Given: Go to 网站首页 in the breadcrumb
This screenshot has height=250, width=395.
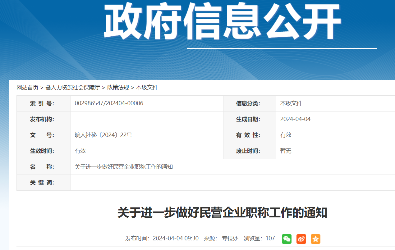Looking at the screenshot, I should click(x=27, y=88).
